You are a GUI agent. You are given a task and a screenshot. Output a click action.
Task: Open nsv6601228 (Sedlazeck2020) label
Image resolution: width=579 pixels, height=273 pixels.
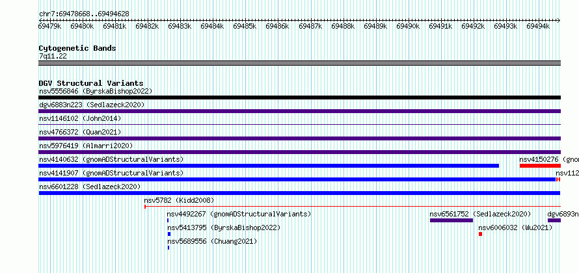90,187
